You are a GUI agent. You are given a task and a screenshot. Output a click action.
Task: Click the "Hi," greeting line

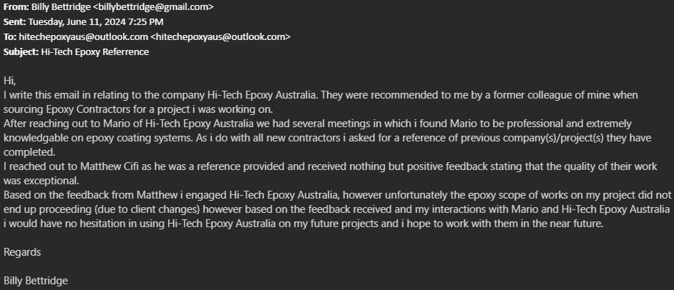9,80
